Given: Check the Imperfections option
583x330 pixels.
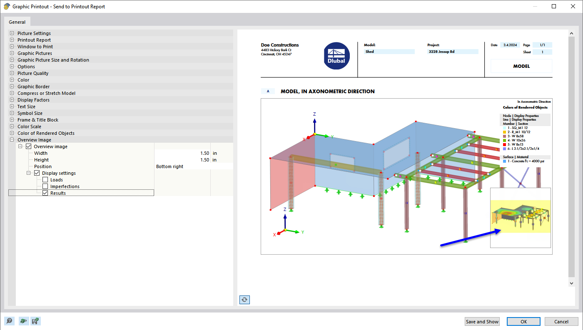Looking at the screenshot, I should pos(45,186).
